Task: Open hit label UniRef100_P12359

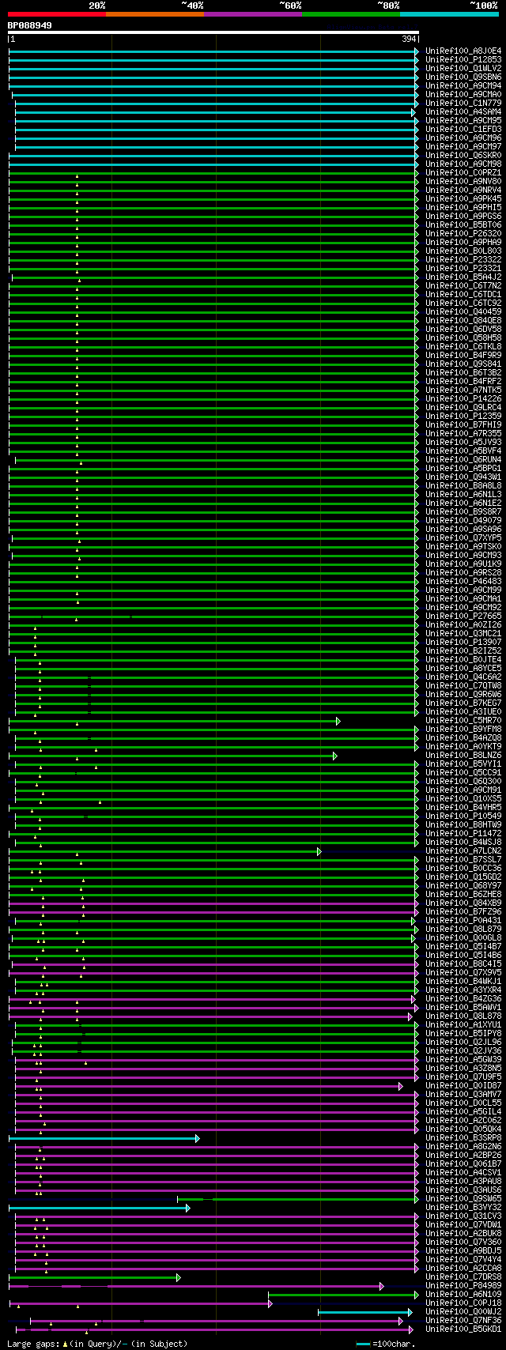Action: point(463,416)
